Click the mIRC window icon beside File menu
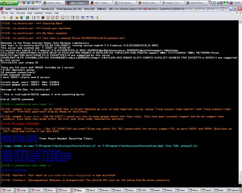Image resolution: width=242 pixels, height=193 pixels. [2, 13]
